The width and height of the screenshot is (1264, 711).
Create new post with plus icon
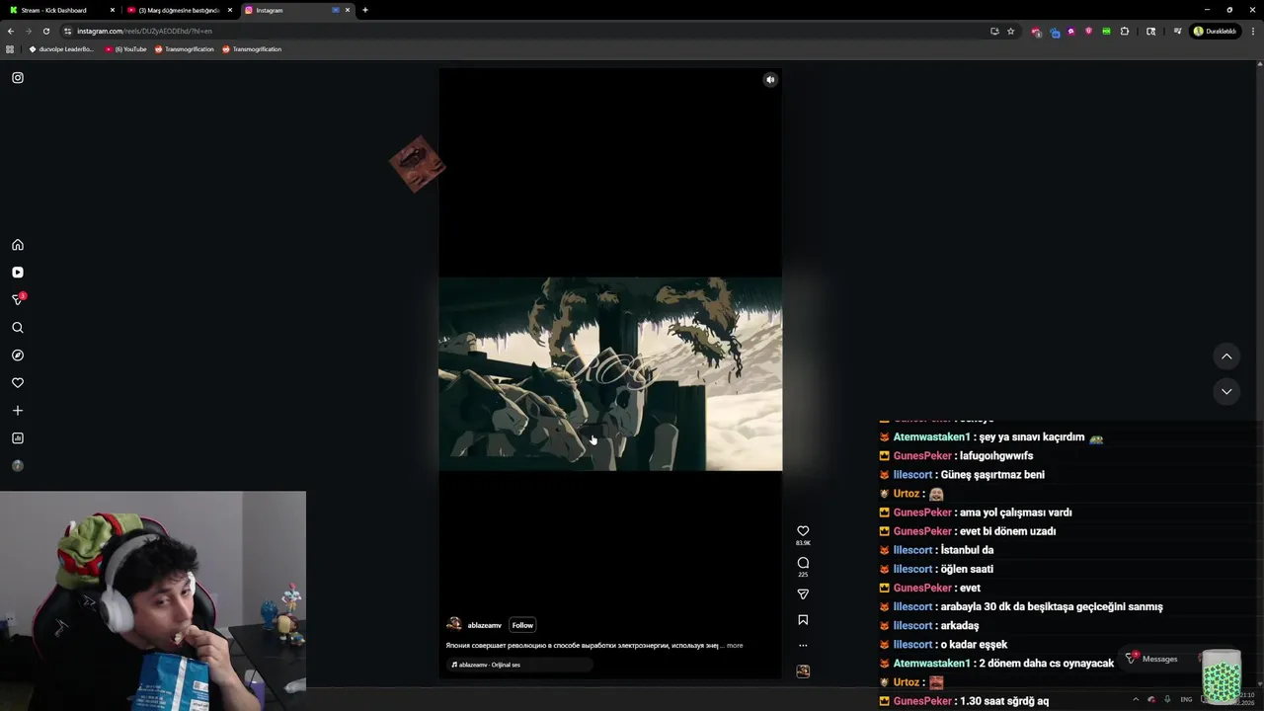tap(18, 411)
